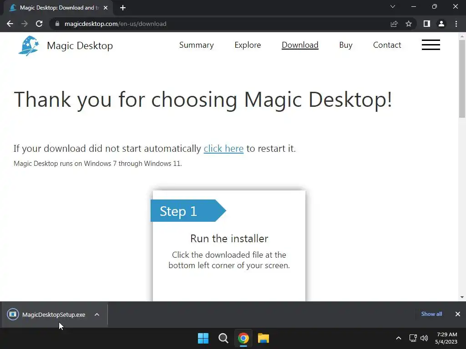Open the Windows Start menu
Image resolution: width=466 pixels, height=349 pixels.
(x=203, y=338)
